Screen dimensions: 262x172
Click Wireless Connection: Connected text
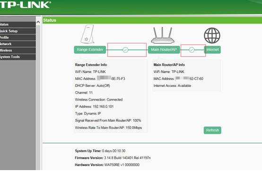click(x=99, y=100)
